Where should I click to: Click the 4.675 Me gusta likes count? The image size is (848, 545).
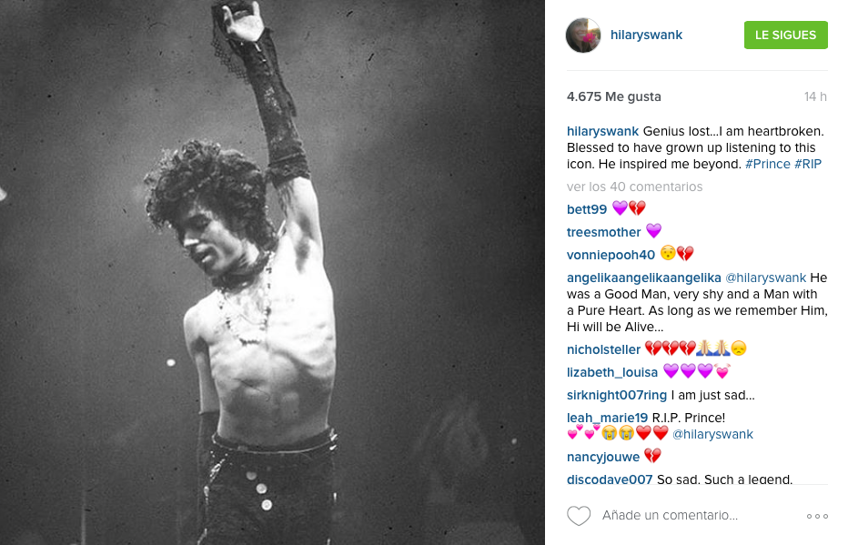click(x=614, y=96)
